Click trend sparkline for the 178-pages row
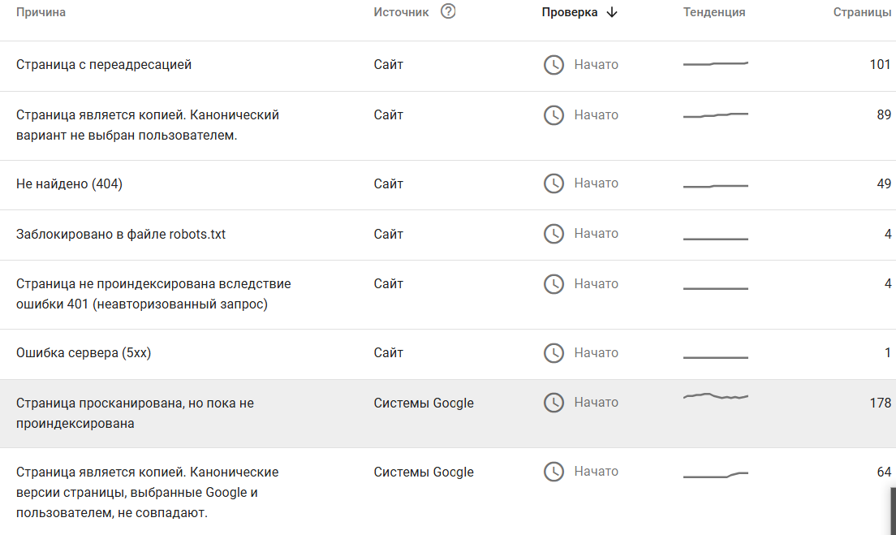Image resolution: width=896 pixels, height=535 pixels. pos(715,396)
